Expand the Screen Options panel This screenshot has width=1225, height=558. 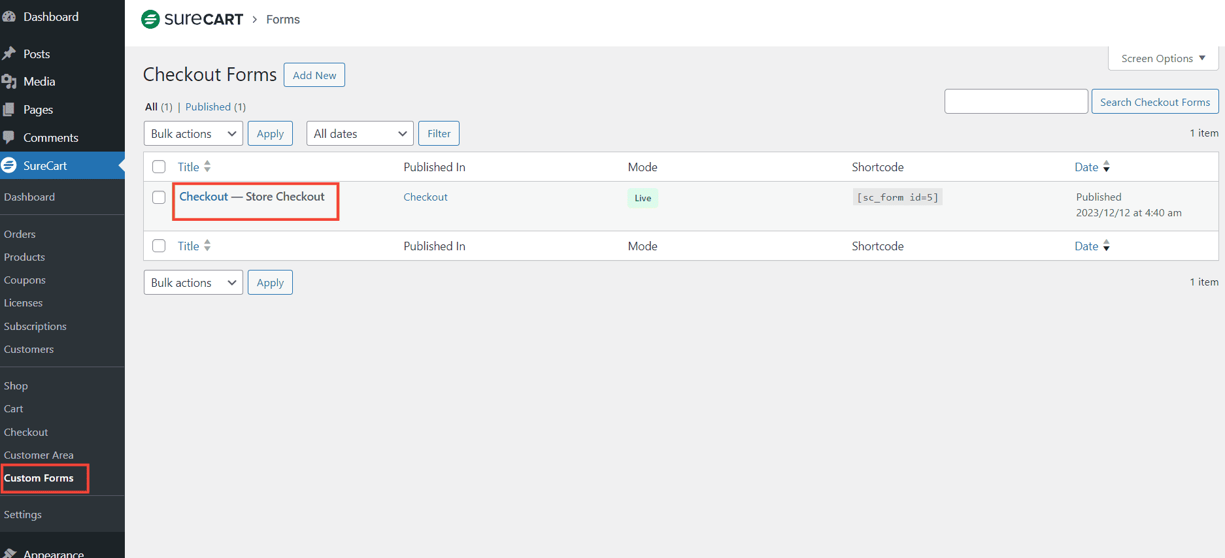point(1162,59)
